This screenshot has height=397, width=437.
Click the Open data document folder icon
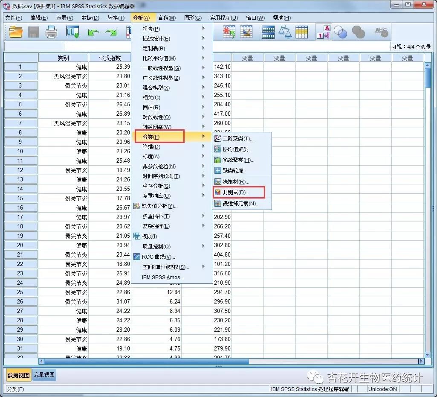16,32
